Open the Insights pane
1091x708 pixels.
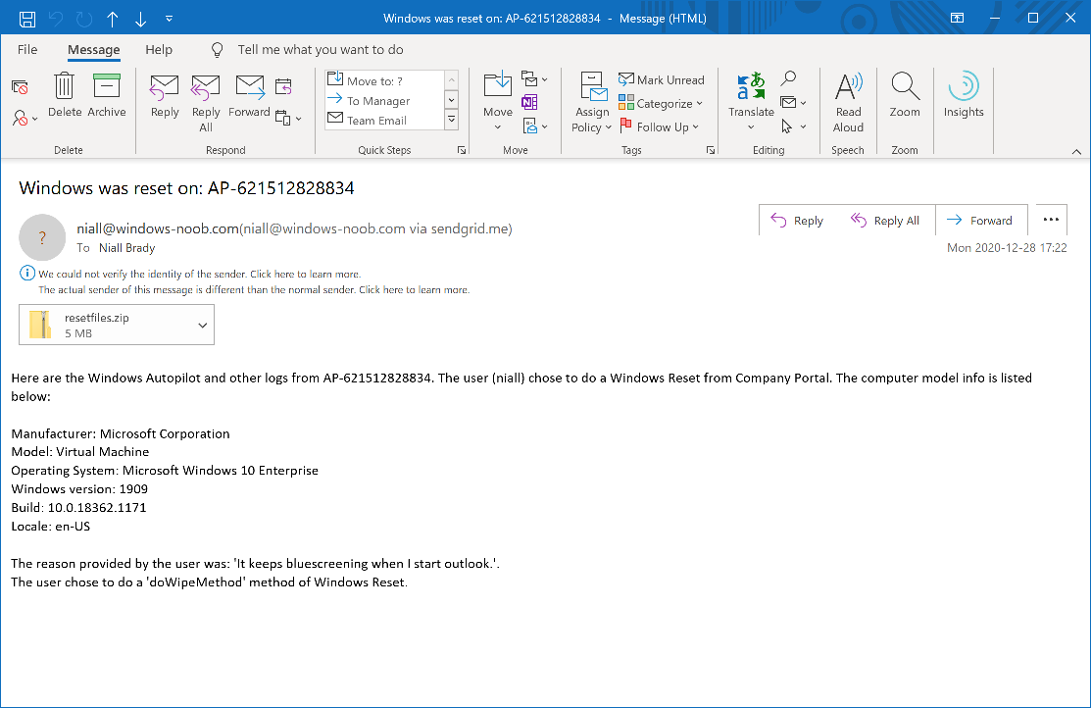[964, 95]
